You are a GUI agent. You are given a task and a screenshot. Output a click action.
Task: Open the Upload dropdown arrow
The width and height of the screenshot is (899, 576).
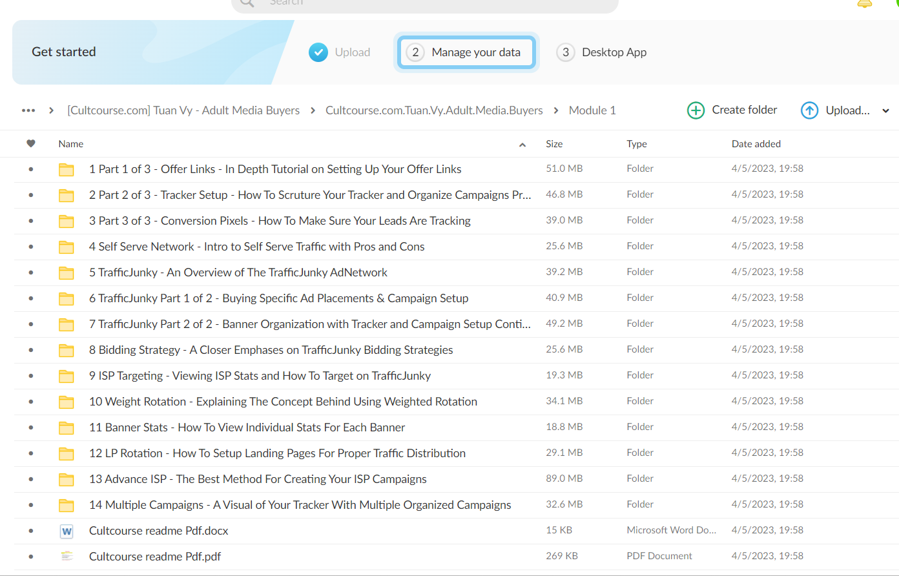pyautogui.click(x=885, y=111)
